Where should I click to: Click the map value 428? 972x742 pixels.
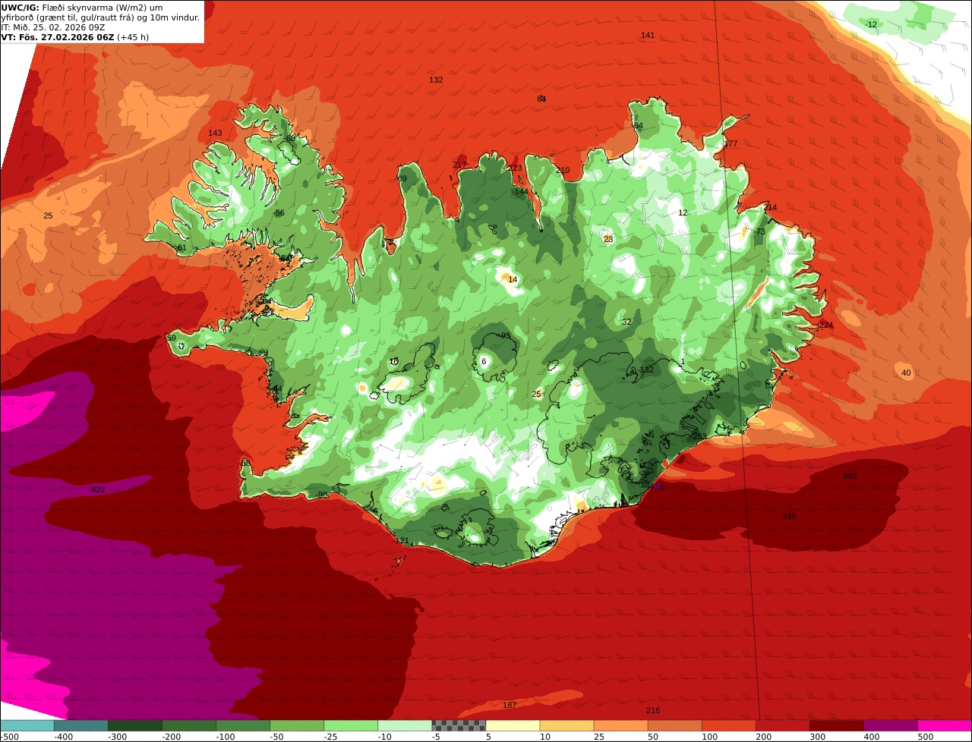click(657, 487)
